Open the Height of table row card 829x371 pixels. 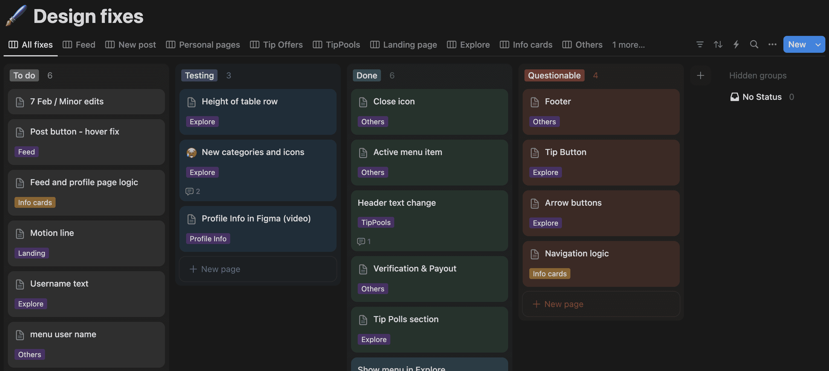(240, 102)
